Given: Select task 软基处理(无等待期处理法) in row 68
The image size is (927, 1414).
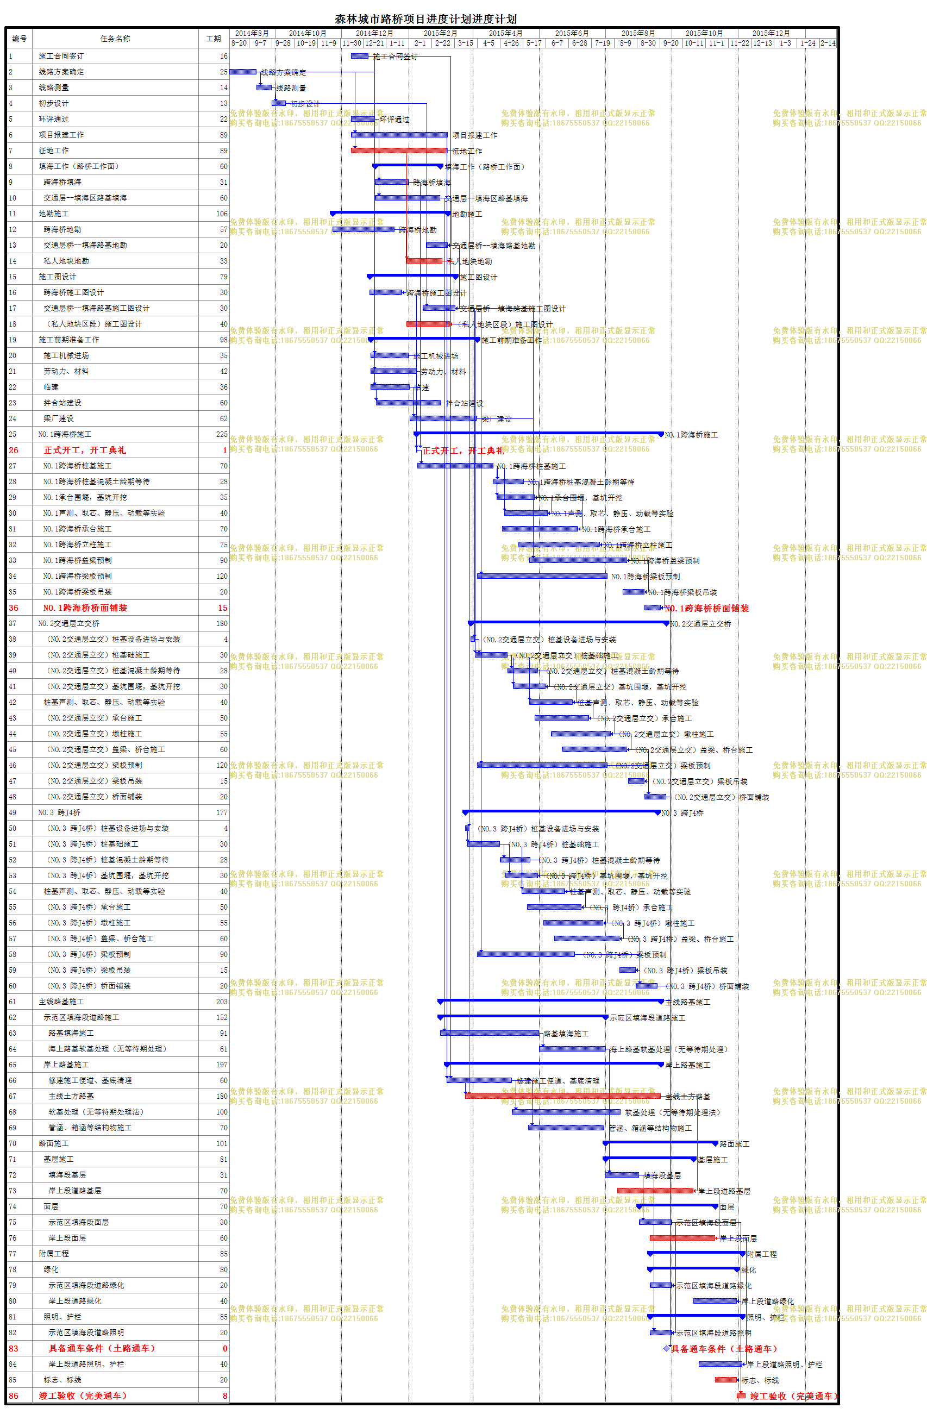Looking at the screenshot, I should (96, 1112).
